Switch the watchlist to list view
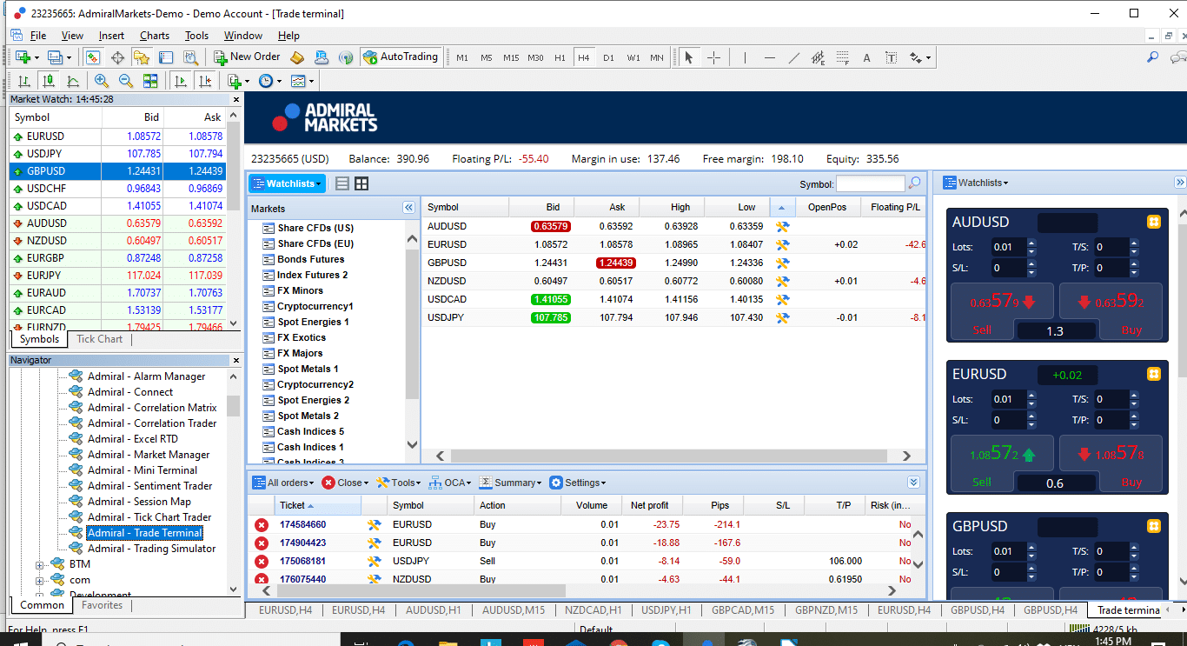This screenshot has height=646, width=1187. [342, 183]
